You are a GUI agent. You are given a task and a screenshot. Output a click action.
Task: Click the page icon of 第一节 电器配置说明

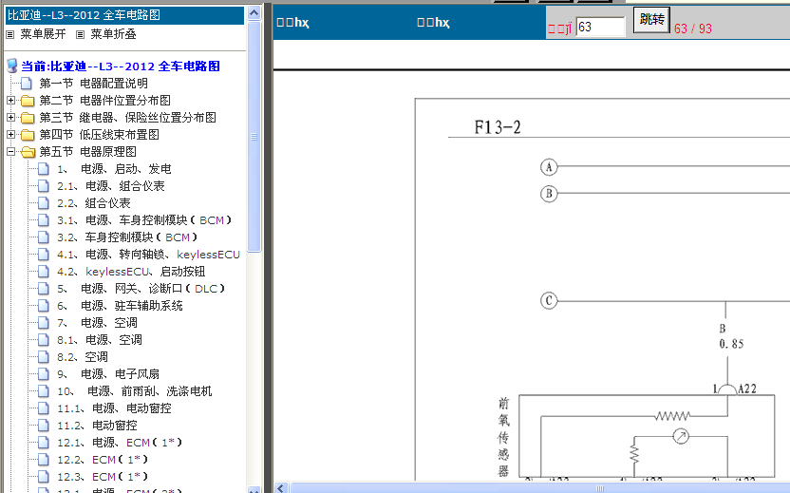pos(27,84)
